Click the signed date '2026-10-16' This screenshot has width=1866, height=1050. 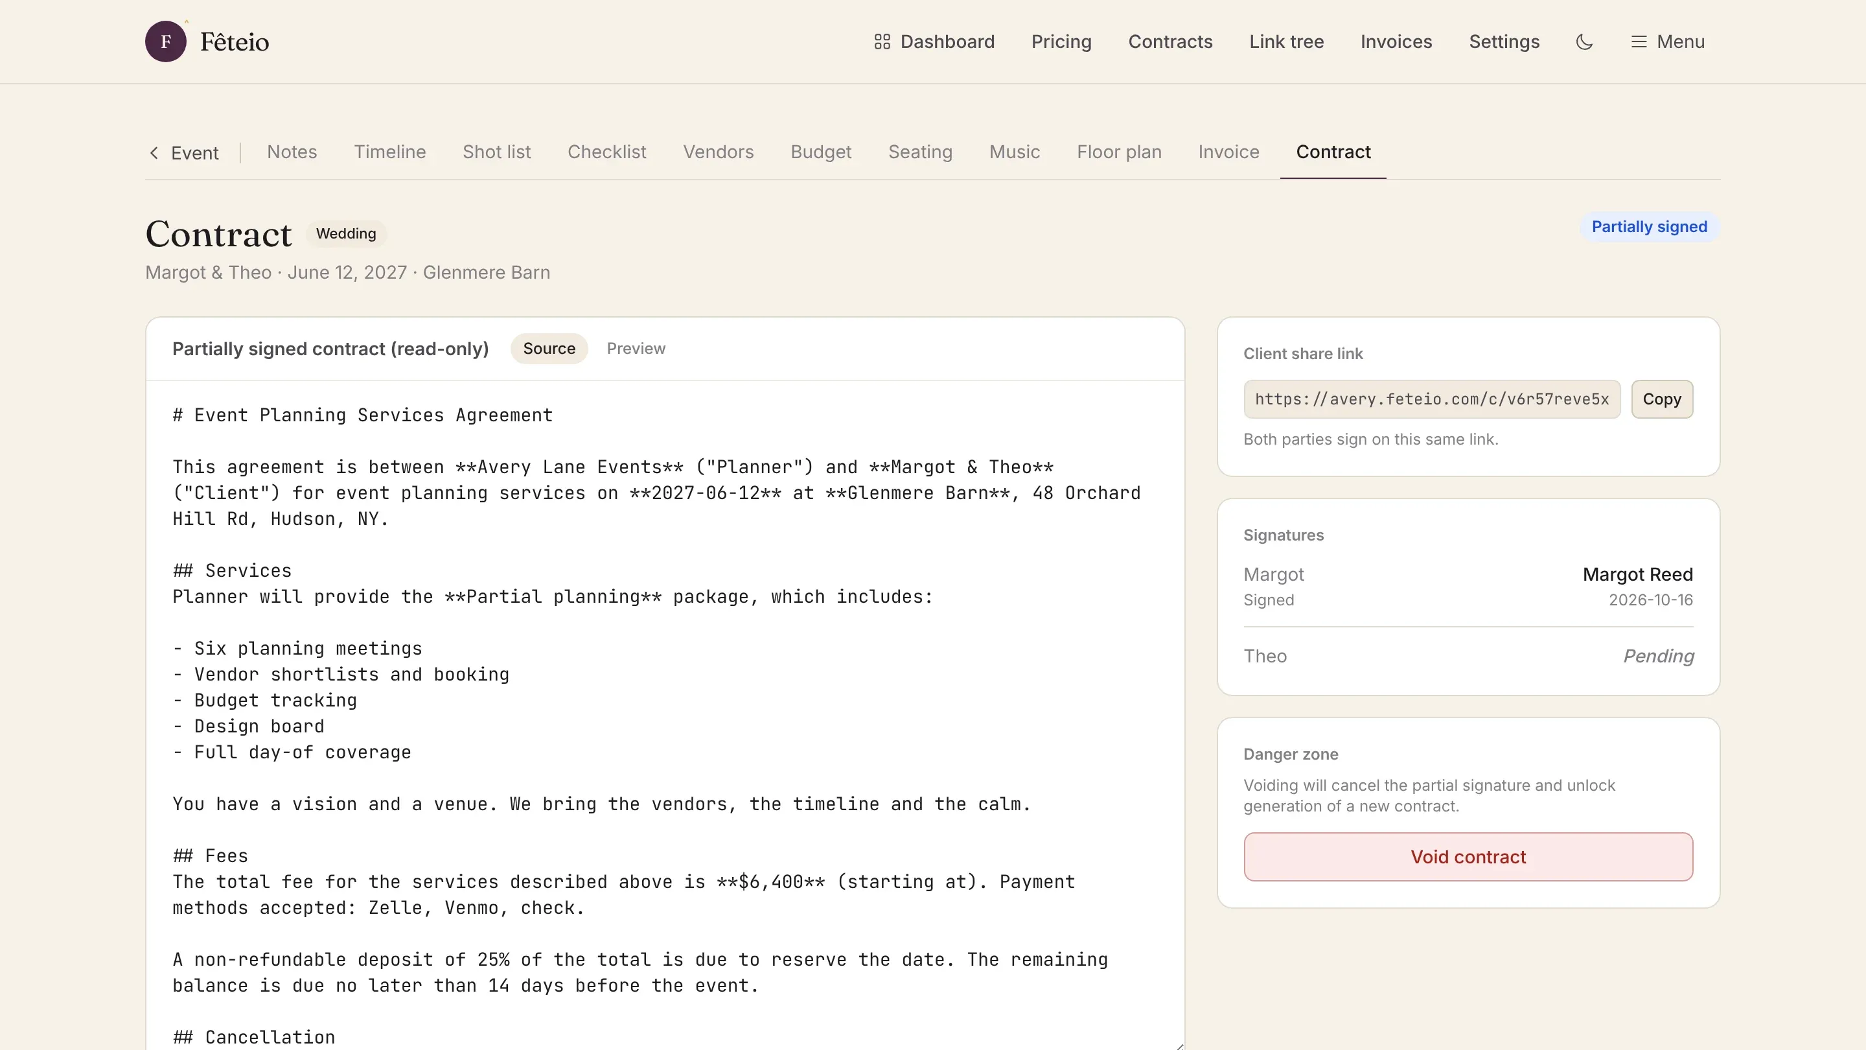click(1650, 600)
